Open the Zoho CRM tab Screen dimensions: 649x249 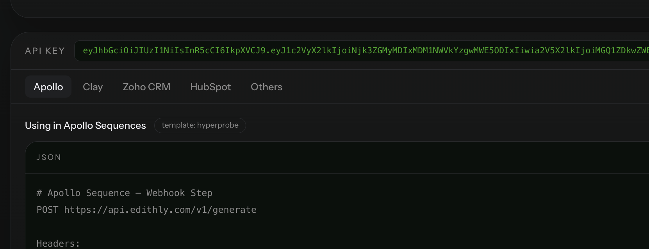(146, 87)
